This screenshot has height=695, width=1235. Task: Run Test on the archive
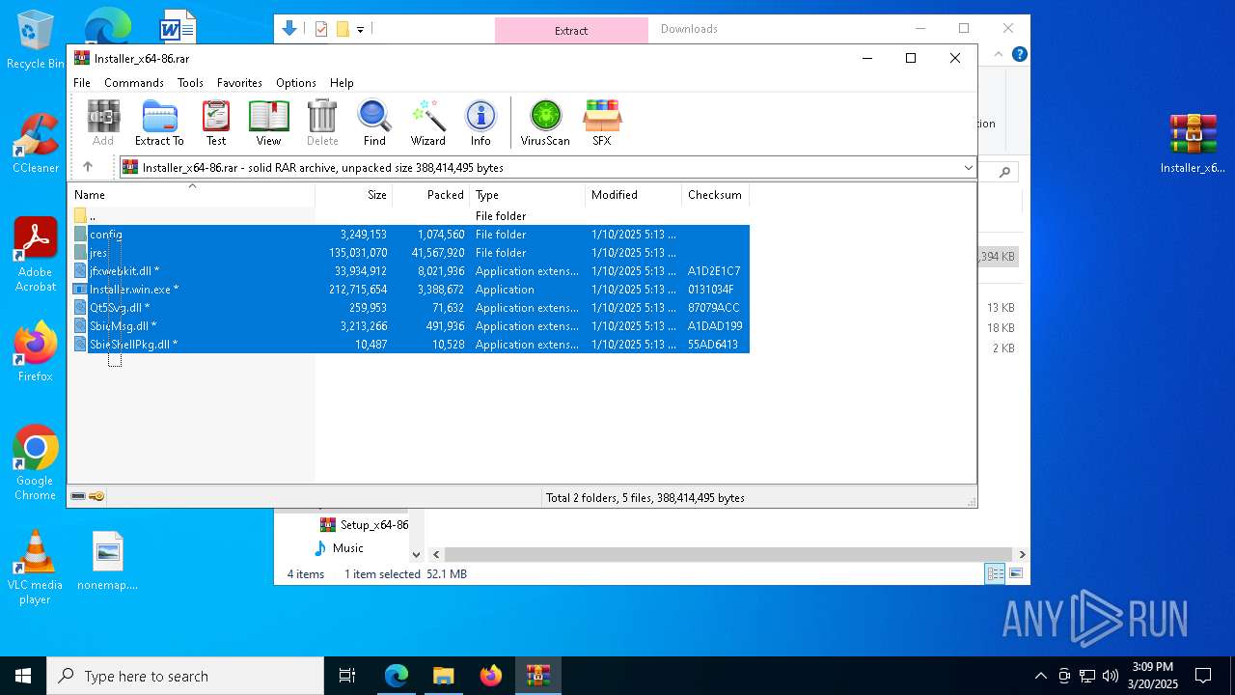pyautogui.click(x=216, y=123)
